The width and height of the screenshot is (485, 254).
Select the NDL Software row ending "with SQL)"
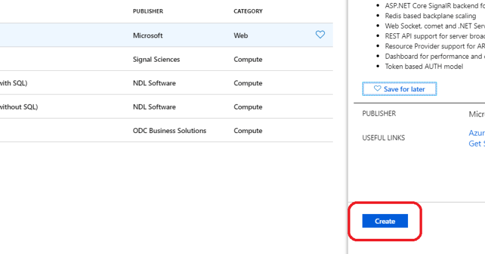[x=154, y=83]
